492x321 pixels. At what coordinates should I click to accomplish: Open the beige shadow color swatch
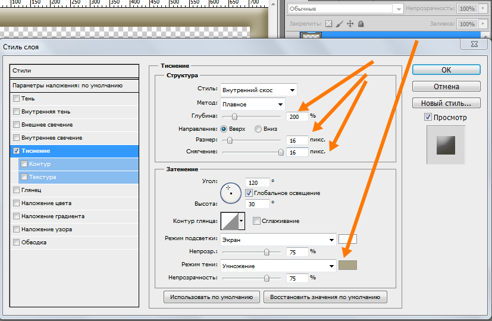(347, 265)
